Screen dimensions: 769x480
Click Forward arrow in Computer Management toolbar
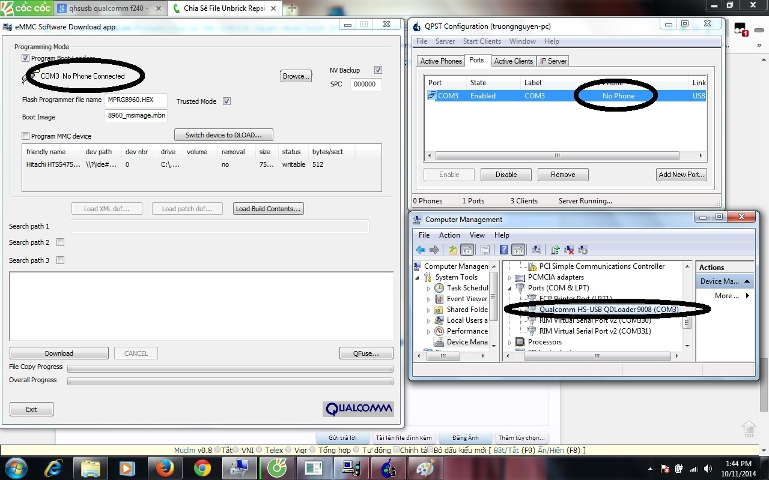434,250
